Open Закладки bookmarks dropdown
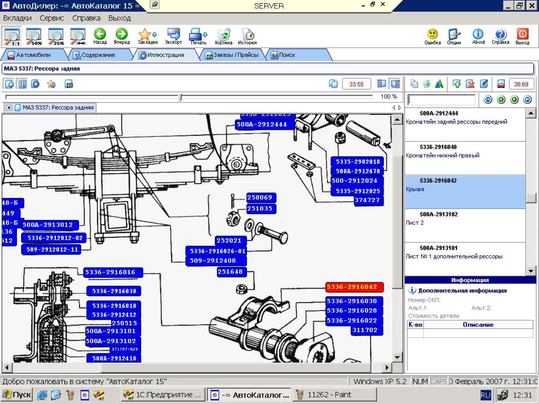Viewport: 539px width, 404px height. (x=147, y=36)
